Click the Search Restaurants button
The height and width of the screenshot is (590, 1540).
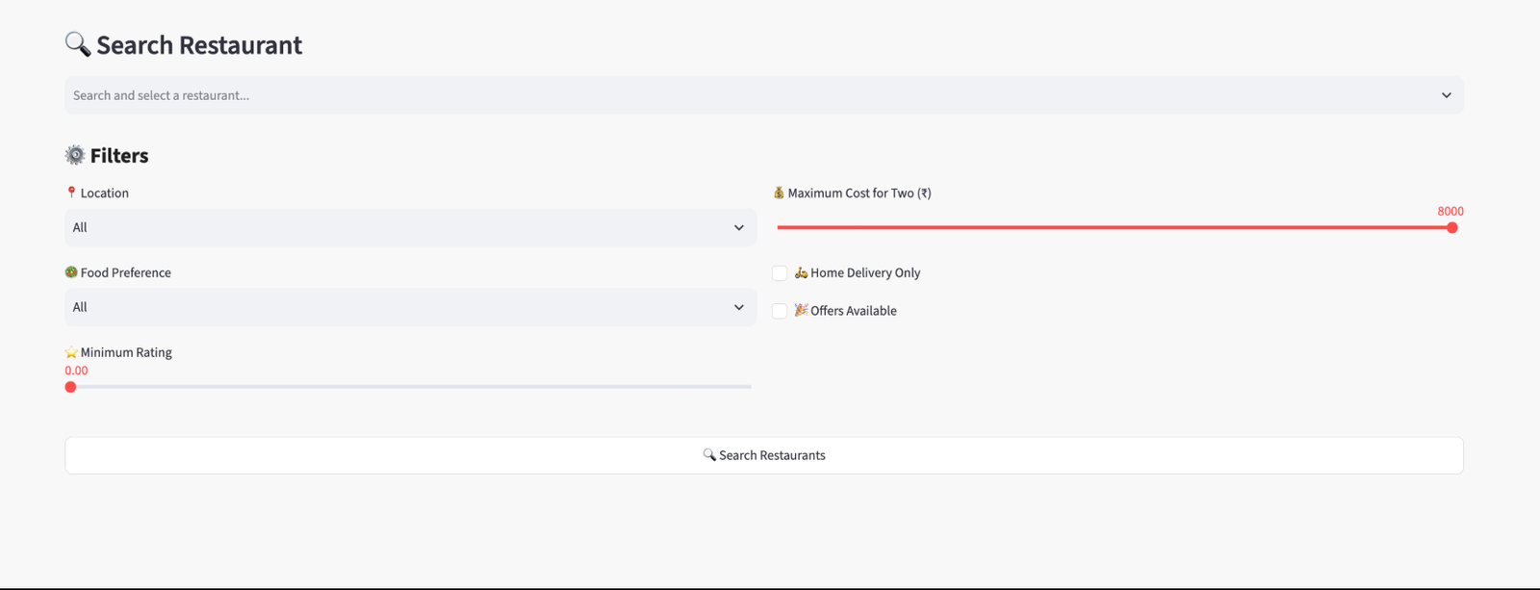tap(764, 455)
